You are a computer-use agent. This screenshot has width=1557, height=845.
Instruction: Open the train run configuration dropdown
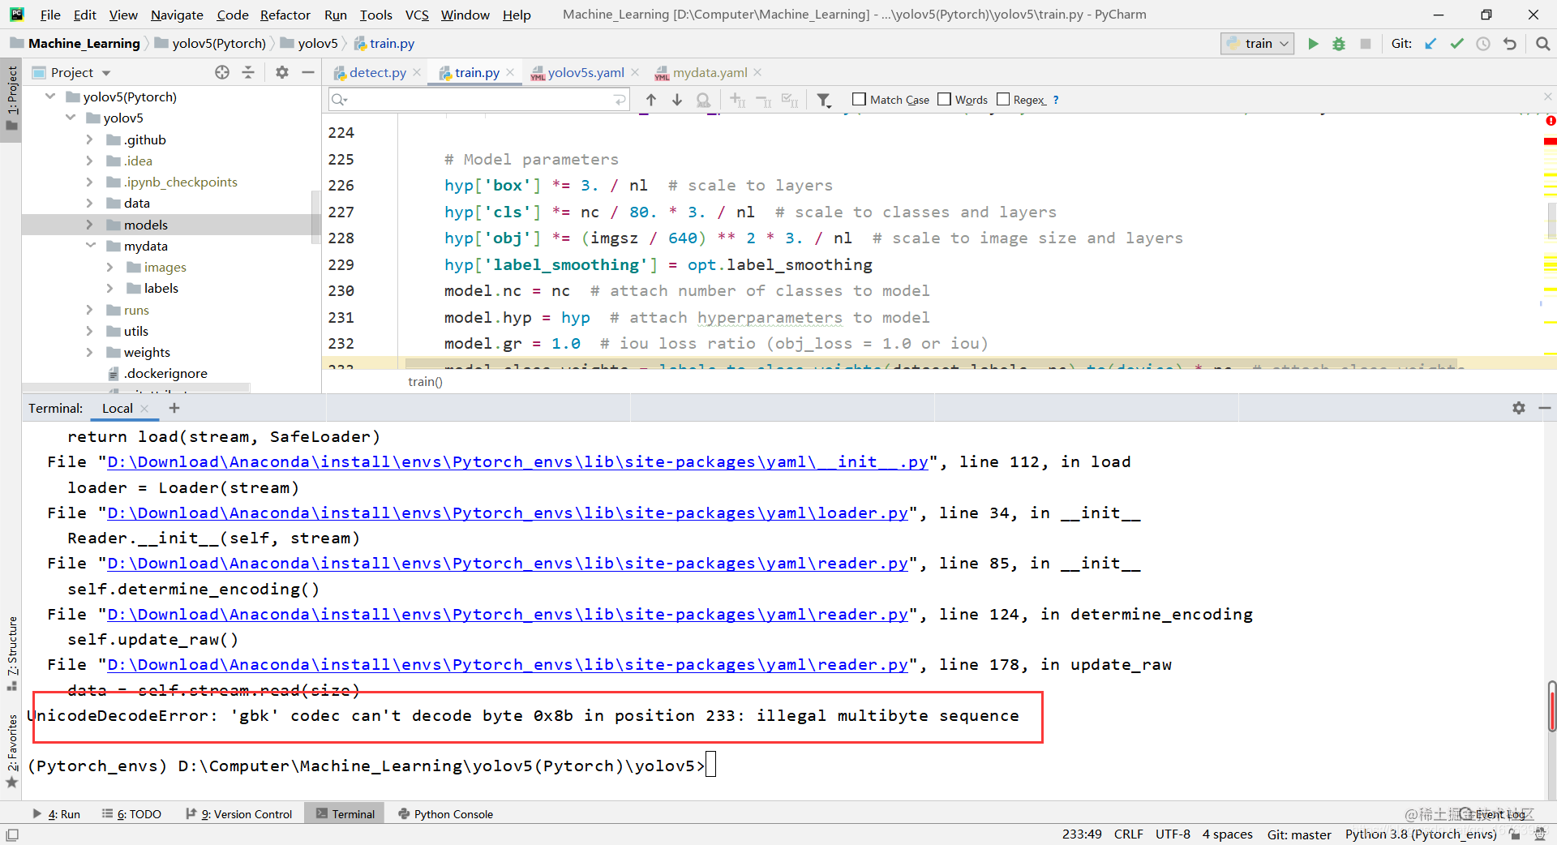(1257, 44)
